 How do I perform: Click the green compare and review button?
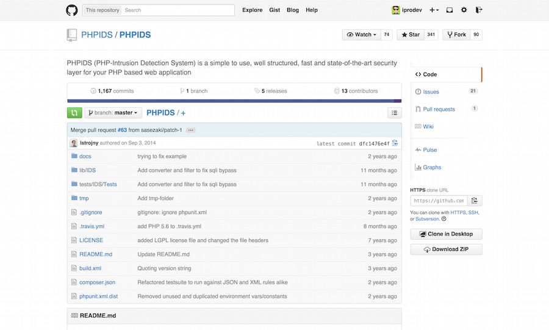pos(74,113)
